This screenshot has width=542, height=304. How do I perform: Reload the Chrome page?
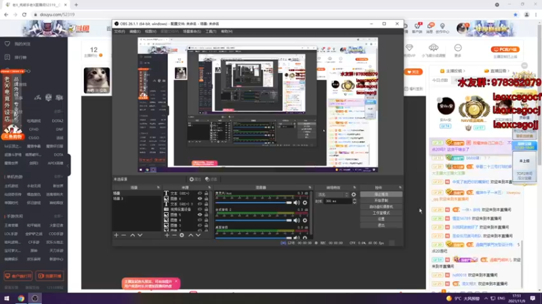(24, 14)
